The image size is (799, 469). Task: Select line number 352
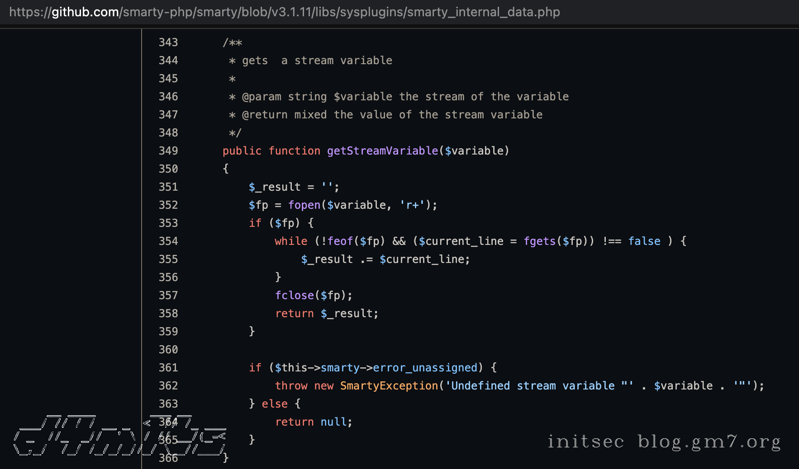[x=168, y=205]
